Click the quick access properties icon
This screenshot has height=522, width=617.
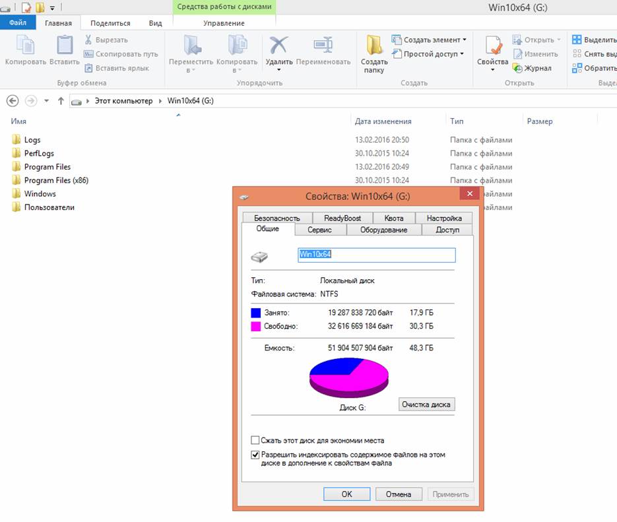[26, 7]
